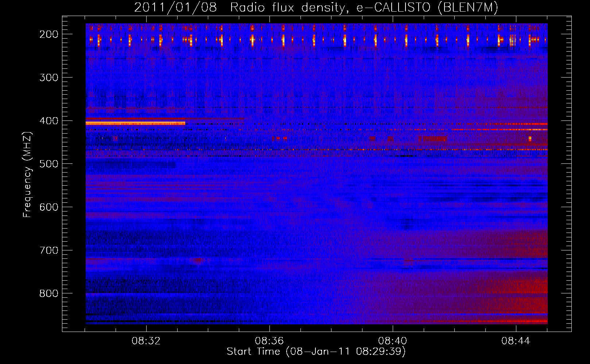Click the "Start Time (08-Jan-11 08:29:39)" label
This screenshot has width=590, height=364.
(316, 352)
